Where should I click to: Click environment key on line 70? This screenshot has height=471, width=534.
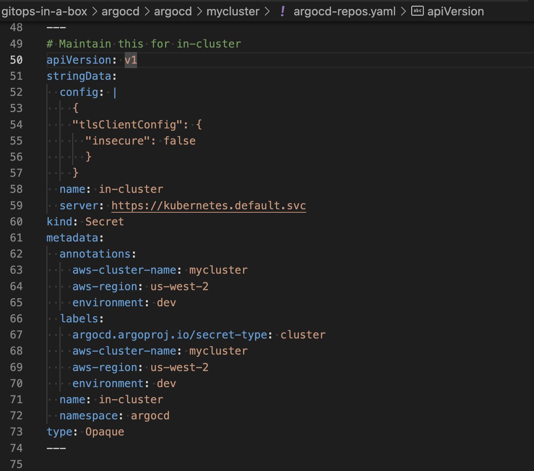(x=108, y=383)
